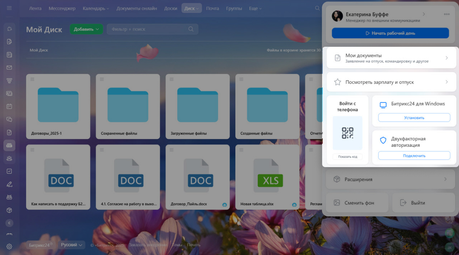The height and width of the screenshot is (255, 459).
Task: Open the CRM funnel icon in the sidebar
Action: click(x=9, y=80)
